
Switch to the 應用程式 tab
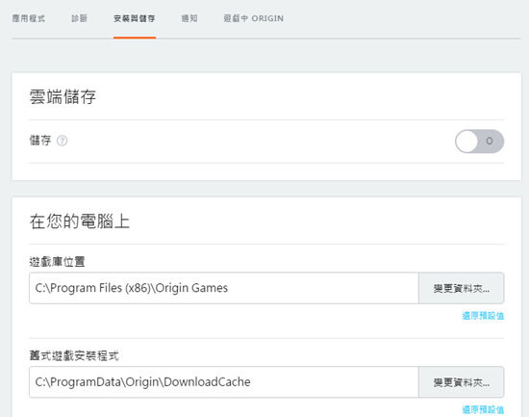pos(29,18)
